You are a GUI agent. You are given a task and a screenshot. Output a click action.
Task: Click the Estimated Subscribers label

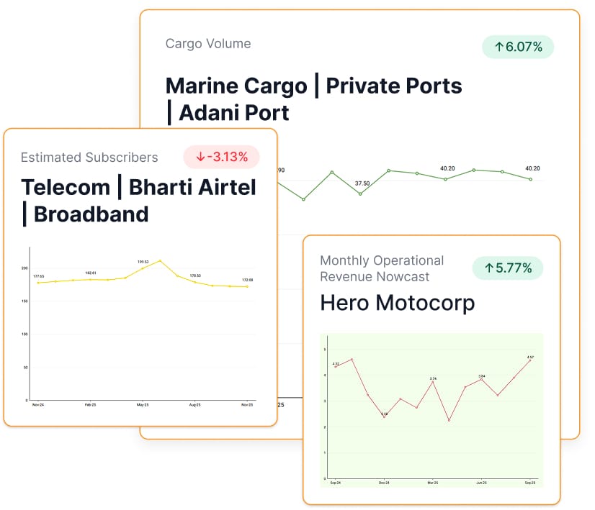point(89,158)
